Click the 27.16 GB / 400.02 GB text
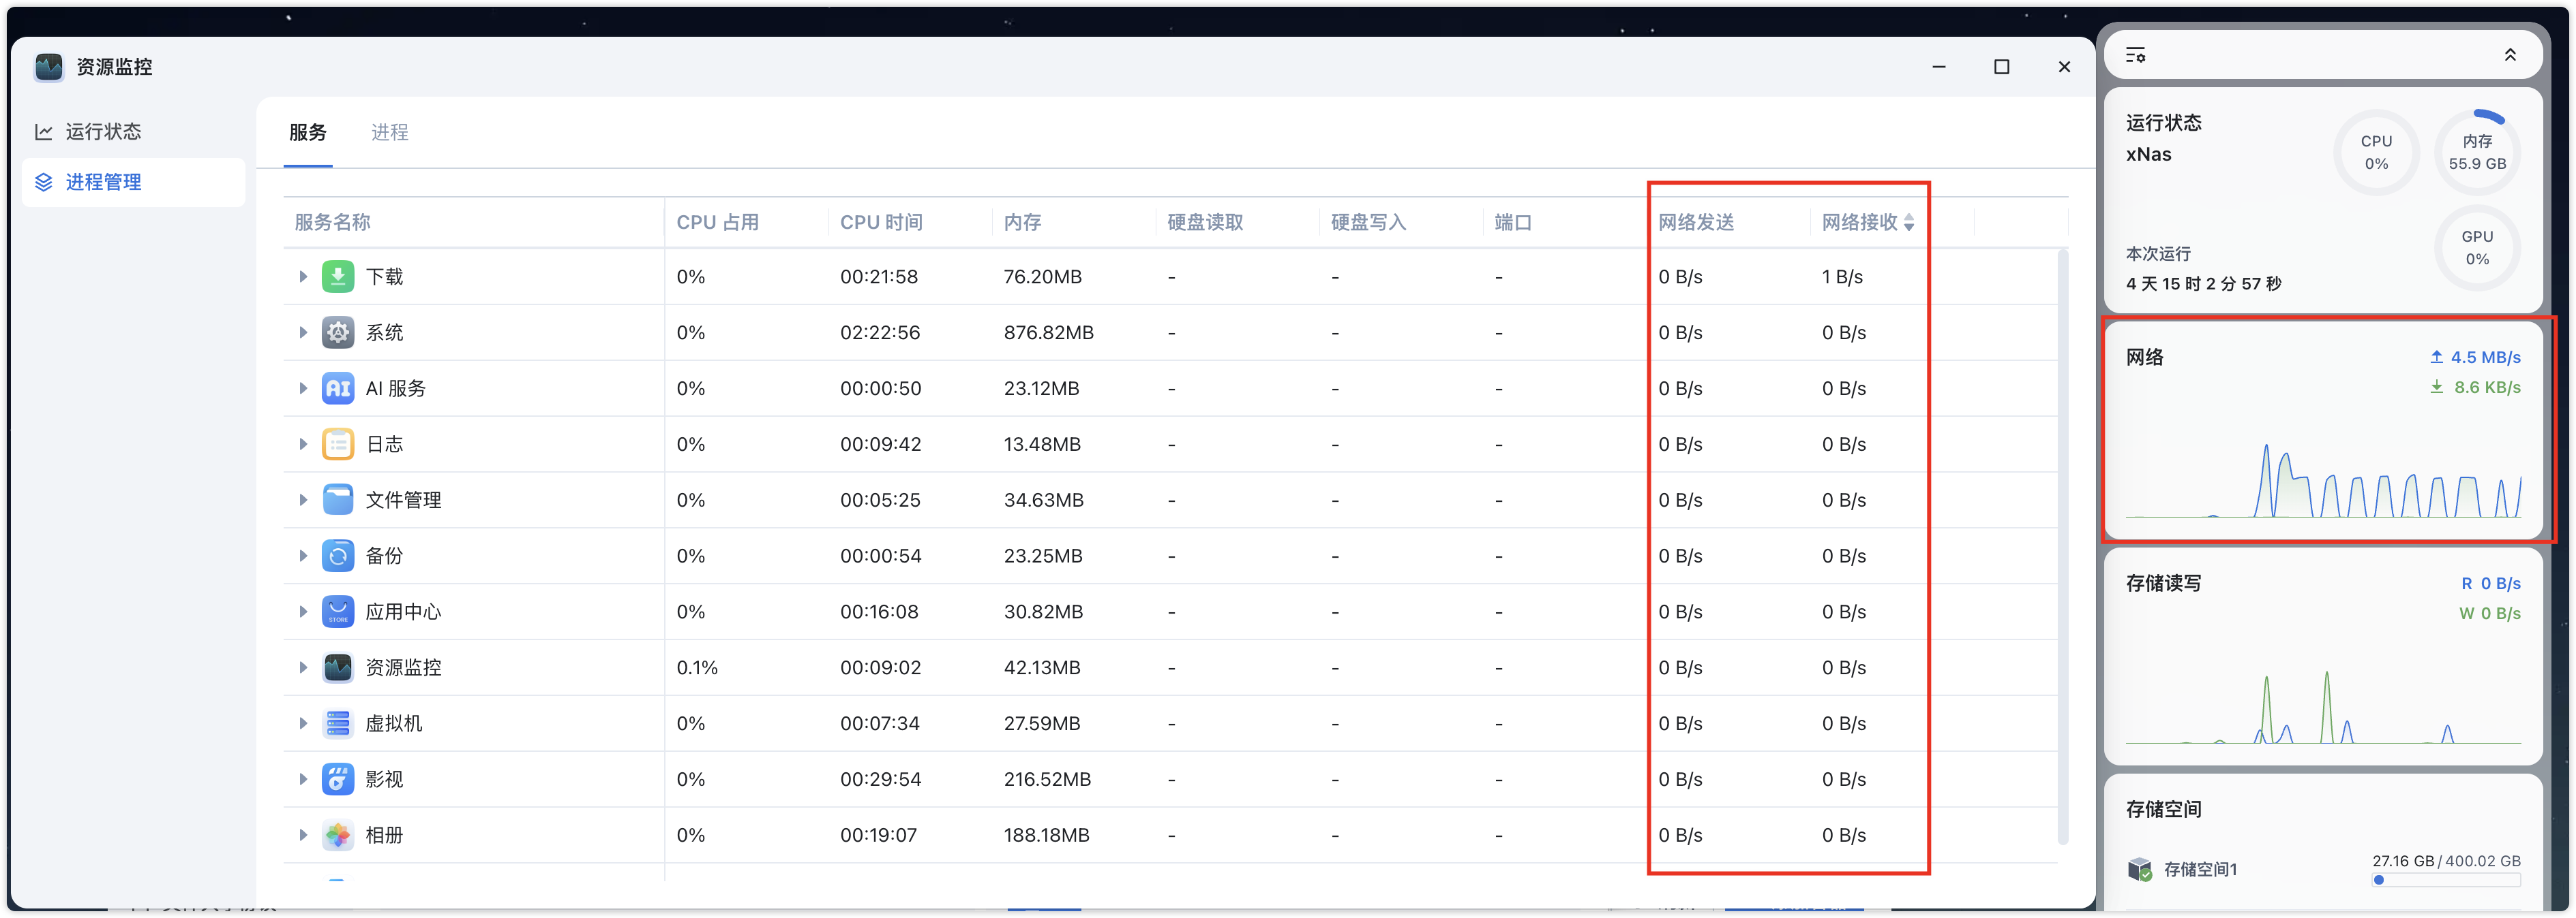The width and height of the screenshot is (2576, 918). pos(2446,861)
